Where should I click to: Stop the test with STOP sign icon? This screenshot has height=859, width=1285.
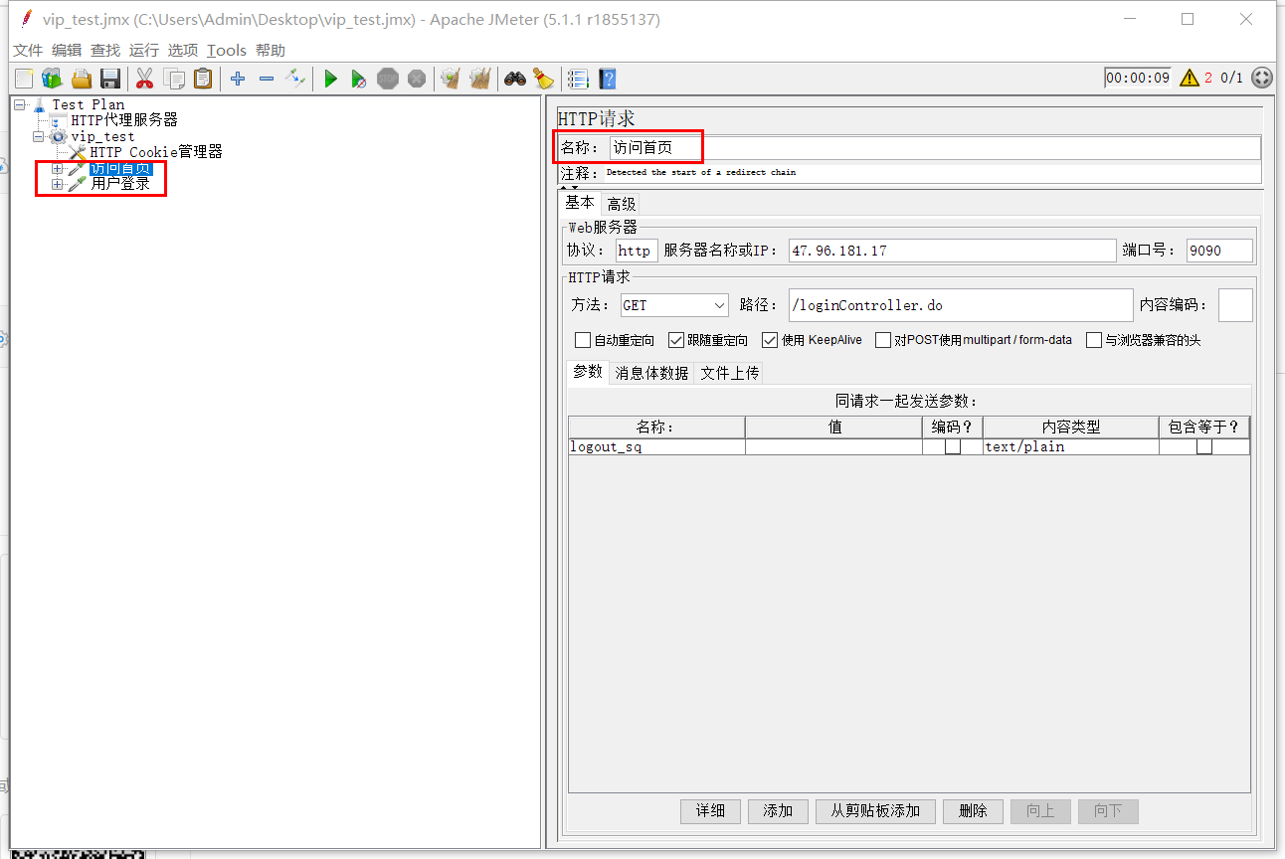388,79
